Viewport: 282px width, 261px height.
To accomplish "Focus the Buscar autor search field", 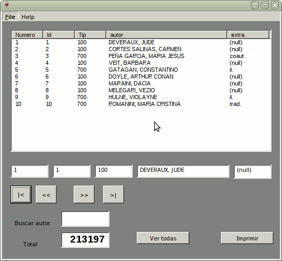I will pos(85,219).
